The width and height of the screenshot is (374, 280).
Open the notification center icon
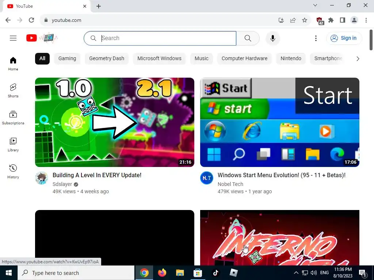[362, 273]
